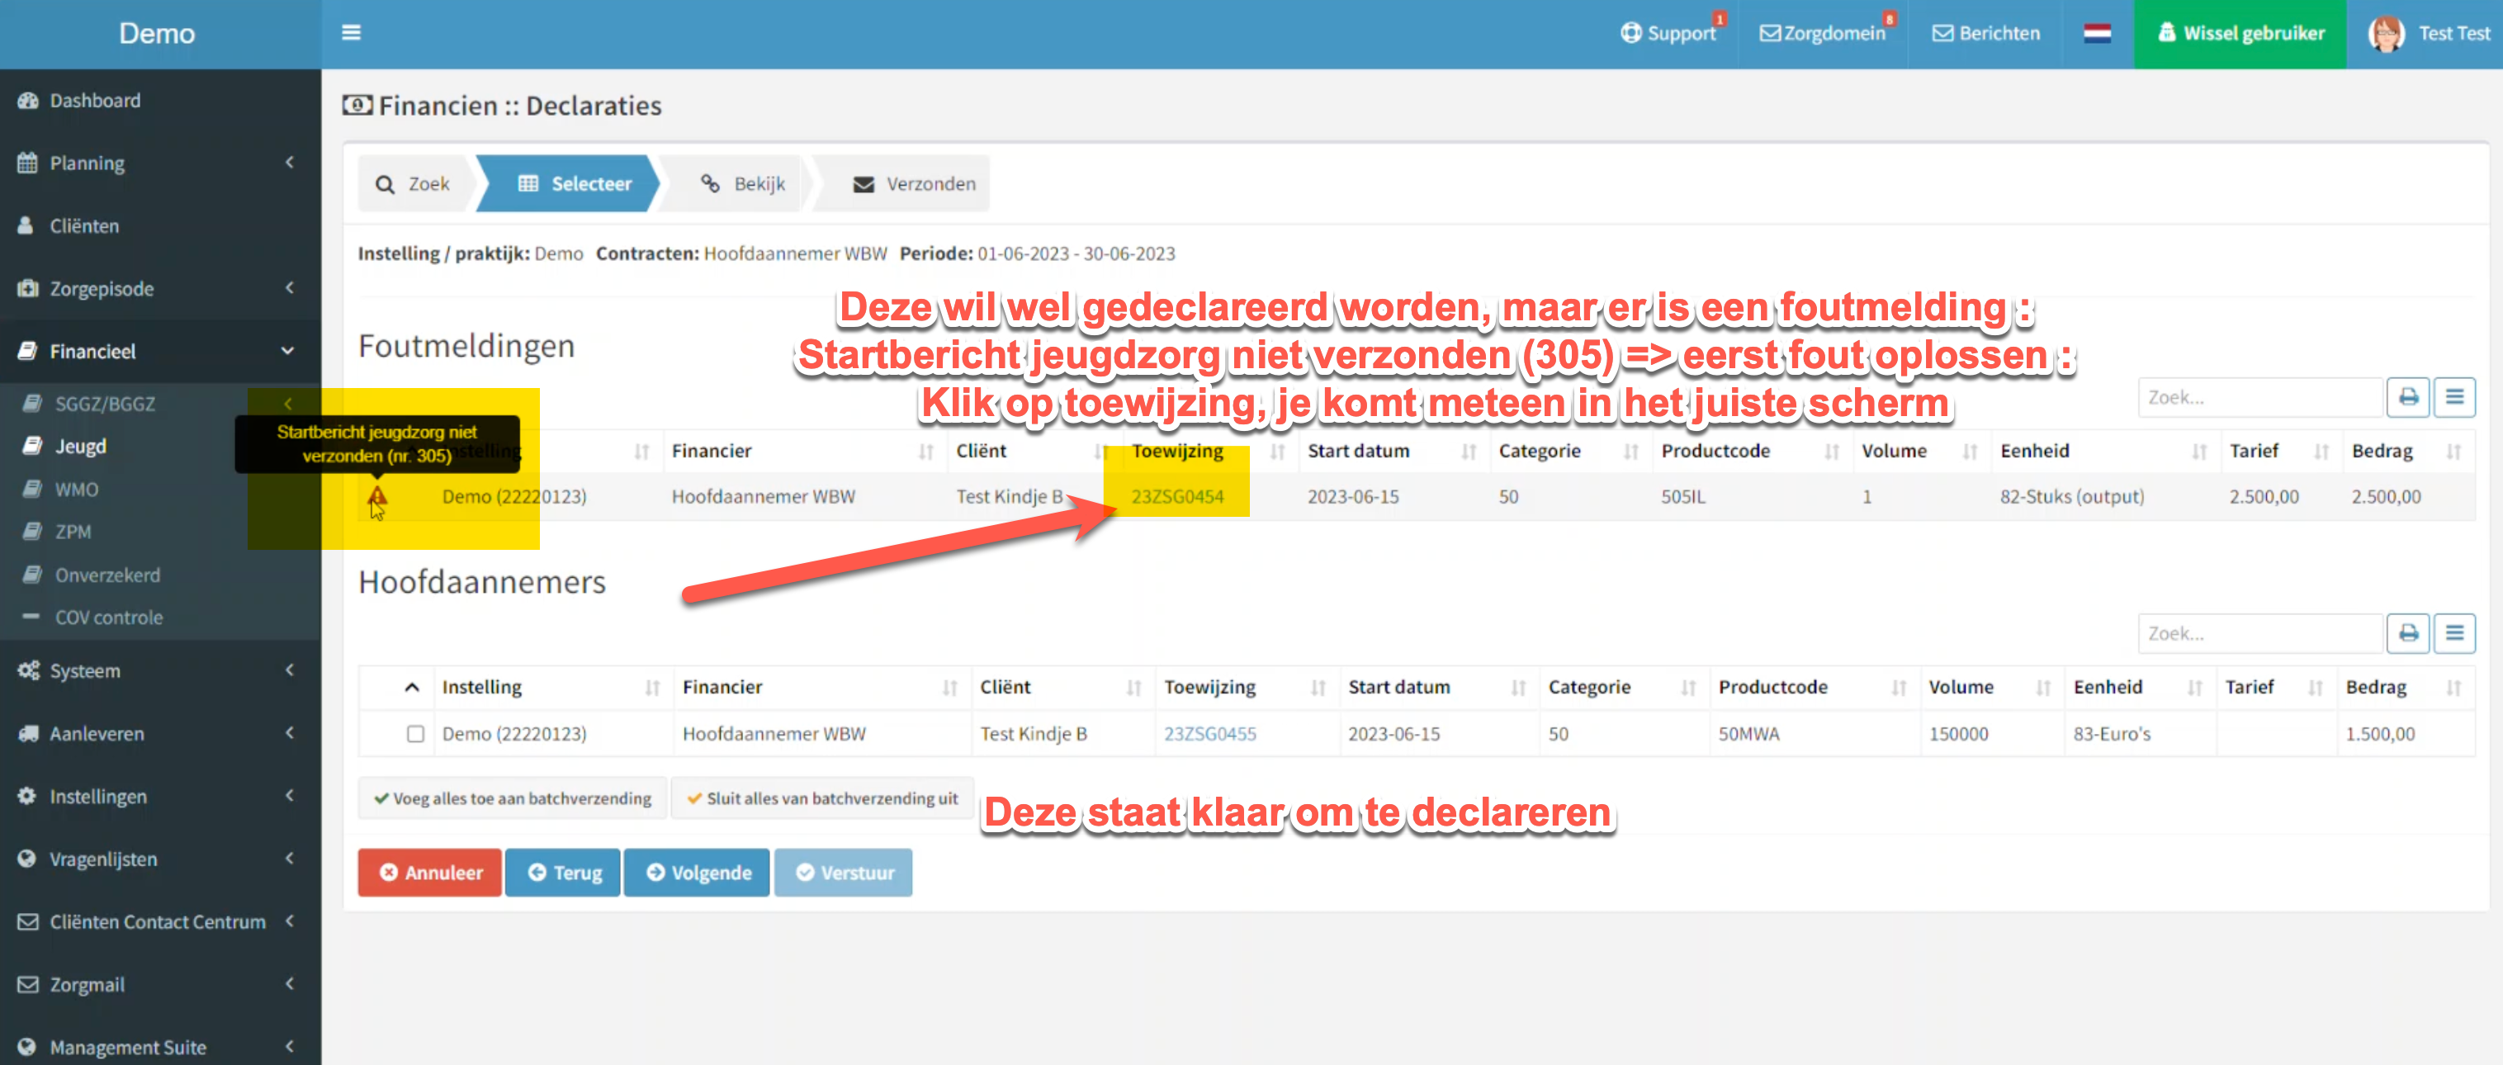Click the error warning triangle icon
Image resolution: width=2503 pixels, height=1065 pixels.
click(377, 498)
